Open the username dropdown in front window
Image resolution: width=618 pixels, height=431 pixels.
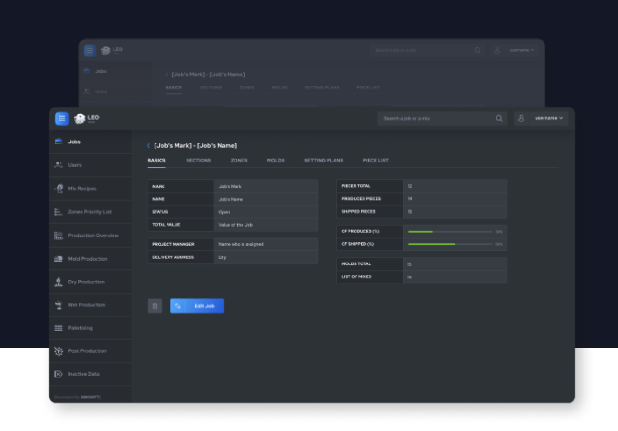(549, 118)
